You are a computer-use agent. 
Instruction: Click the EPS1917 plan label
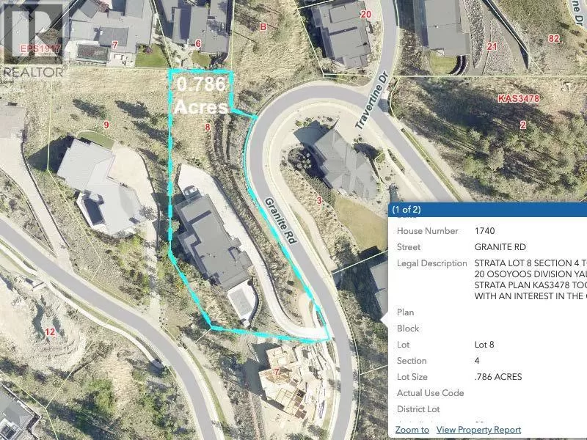click(40, 49)
